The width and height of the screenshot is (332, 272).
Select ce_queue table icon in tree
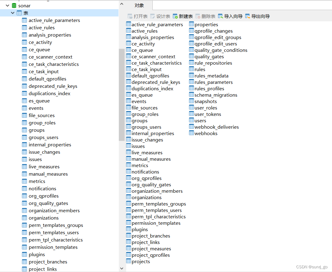[x=24, y=50]
